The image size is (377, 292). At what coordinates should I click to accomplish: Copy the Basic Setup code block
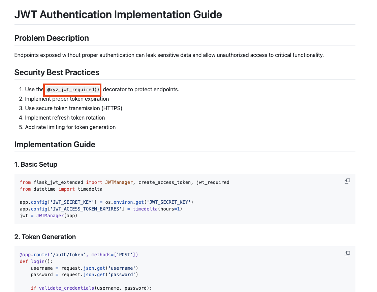(347, 181)
